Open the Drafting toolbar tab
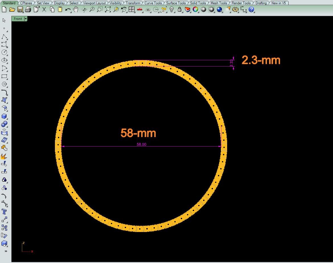Image resolution: width=333 pixels, height=263 pixels. 261,3
